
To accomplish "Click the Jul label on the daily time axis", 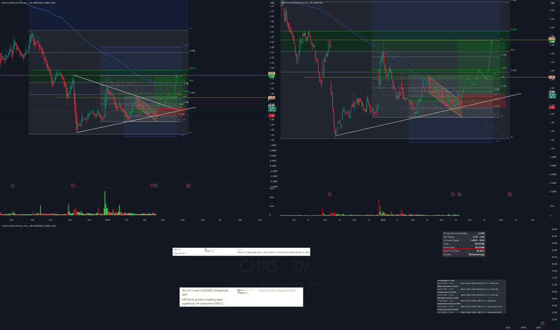I will point(220,220).
